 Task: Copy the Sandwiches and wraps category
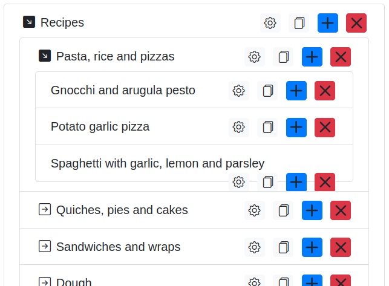[x=283, y=247]
